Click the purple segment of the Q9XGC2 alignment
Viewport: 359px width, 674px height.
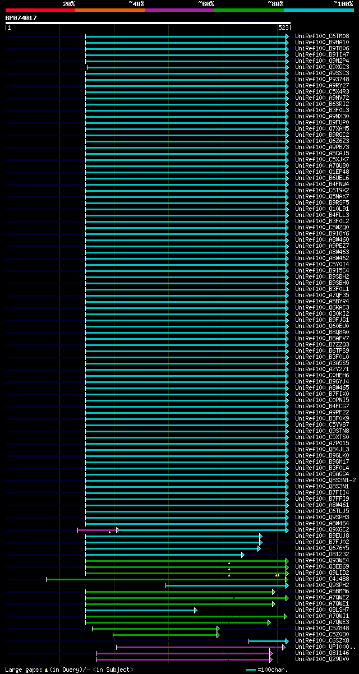click(98, 530)
